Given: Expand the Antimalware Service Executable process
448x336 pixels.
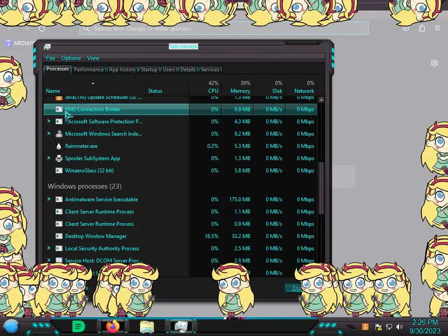Looking at the screenshot, I should tap(49, 199).
